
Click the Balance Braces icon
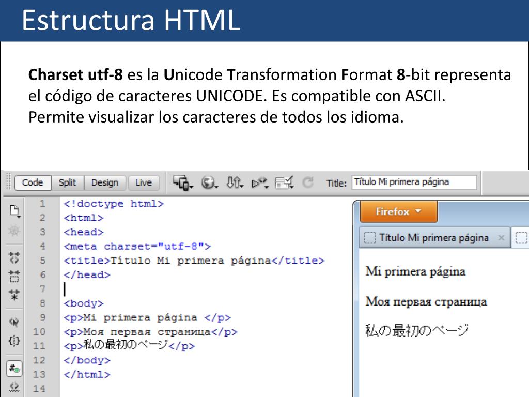click(x=14, y=341)
